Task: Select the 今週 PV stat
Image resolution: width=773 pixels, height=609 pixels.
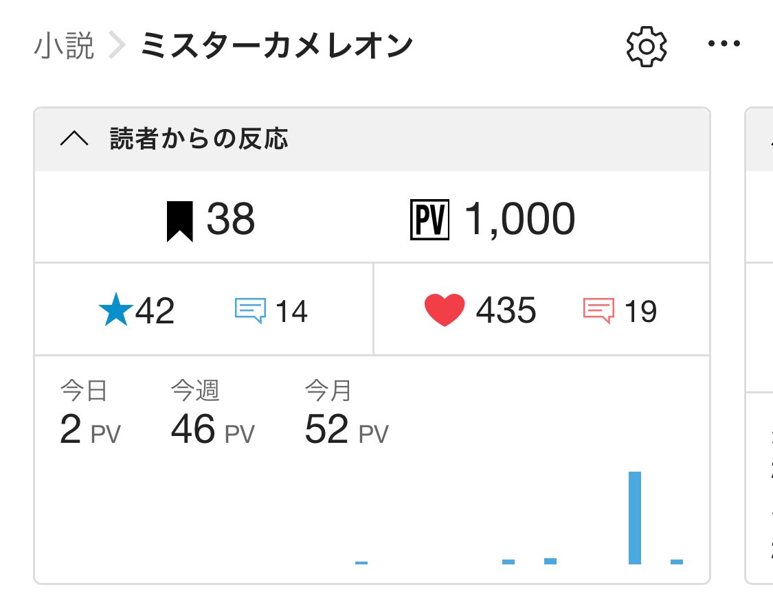Action: pyautogui.click(x=212, y=417)
